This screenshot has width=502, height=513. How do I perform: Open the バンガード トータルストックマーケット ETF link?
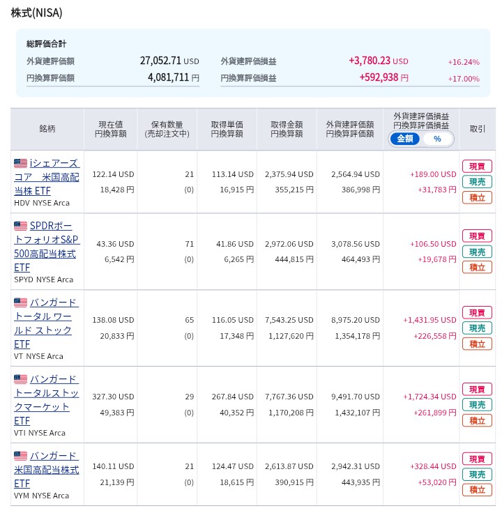coord(47,400)
